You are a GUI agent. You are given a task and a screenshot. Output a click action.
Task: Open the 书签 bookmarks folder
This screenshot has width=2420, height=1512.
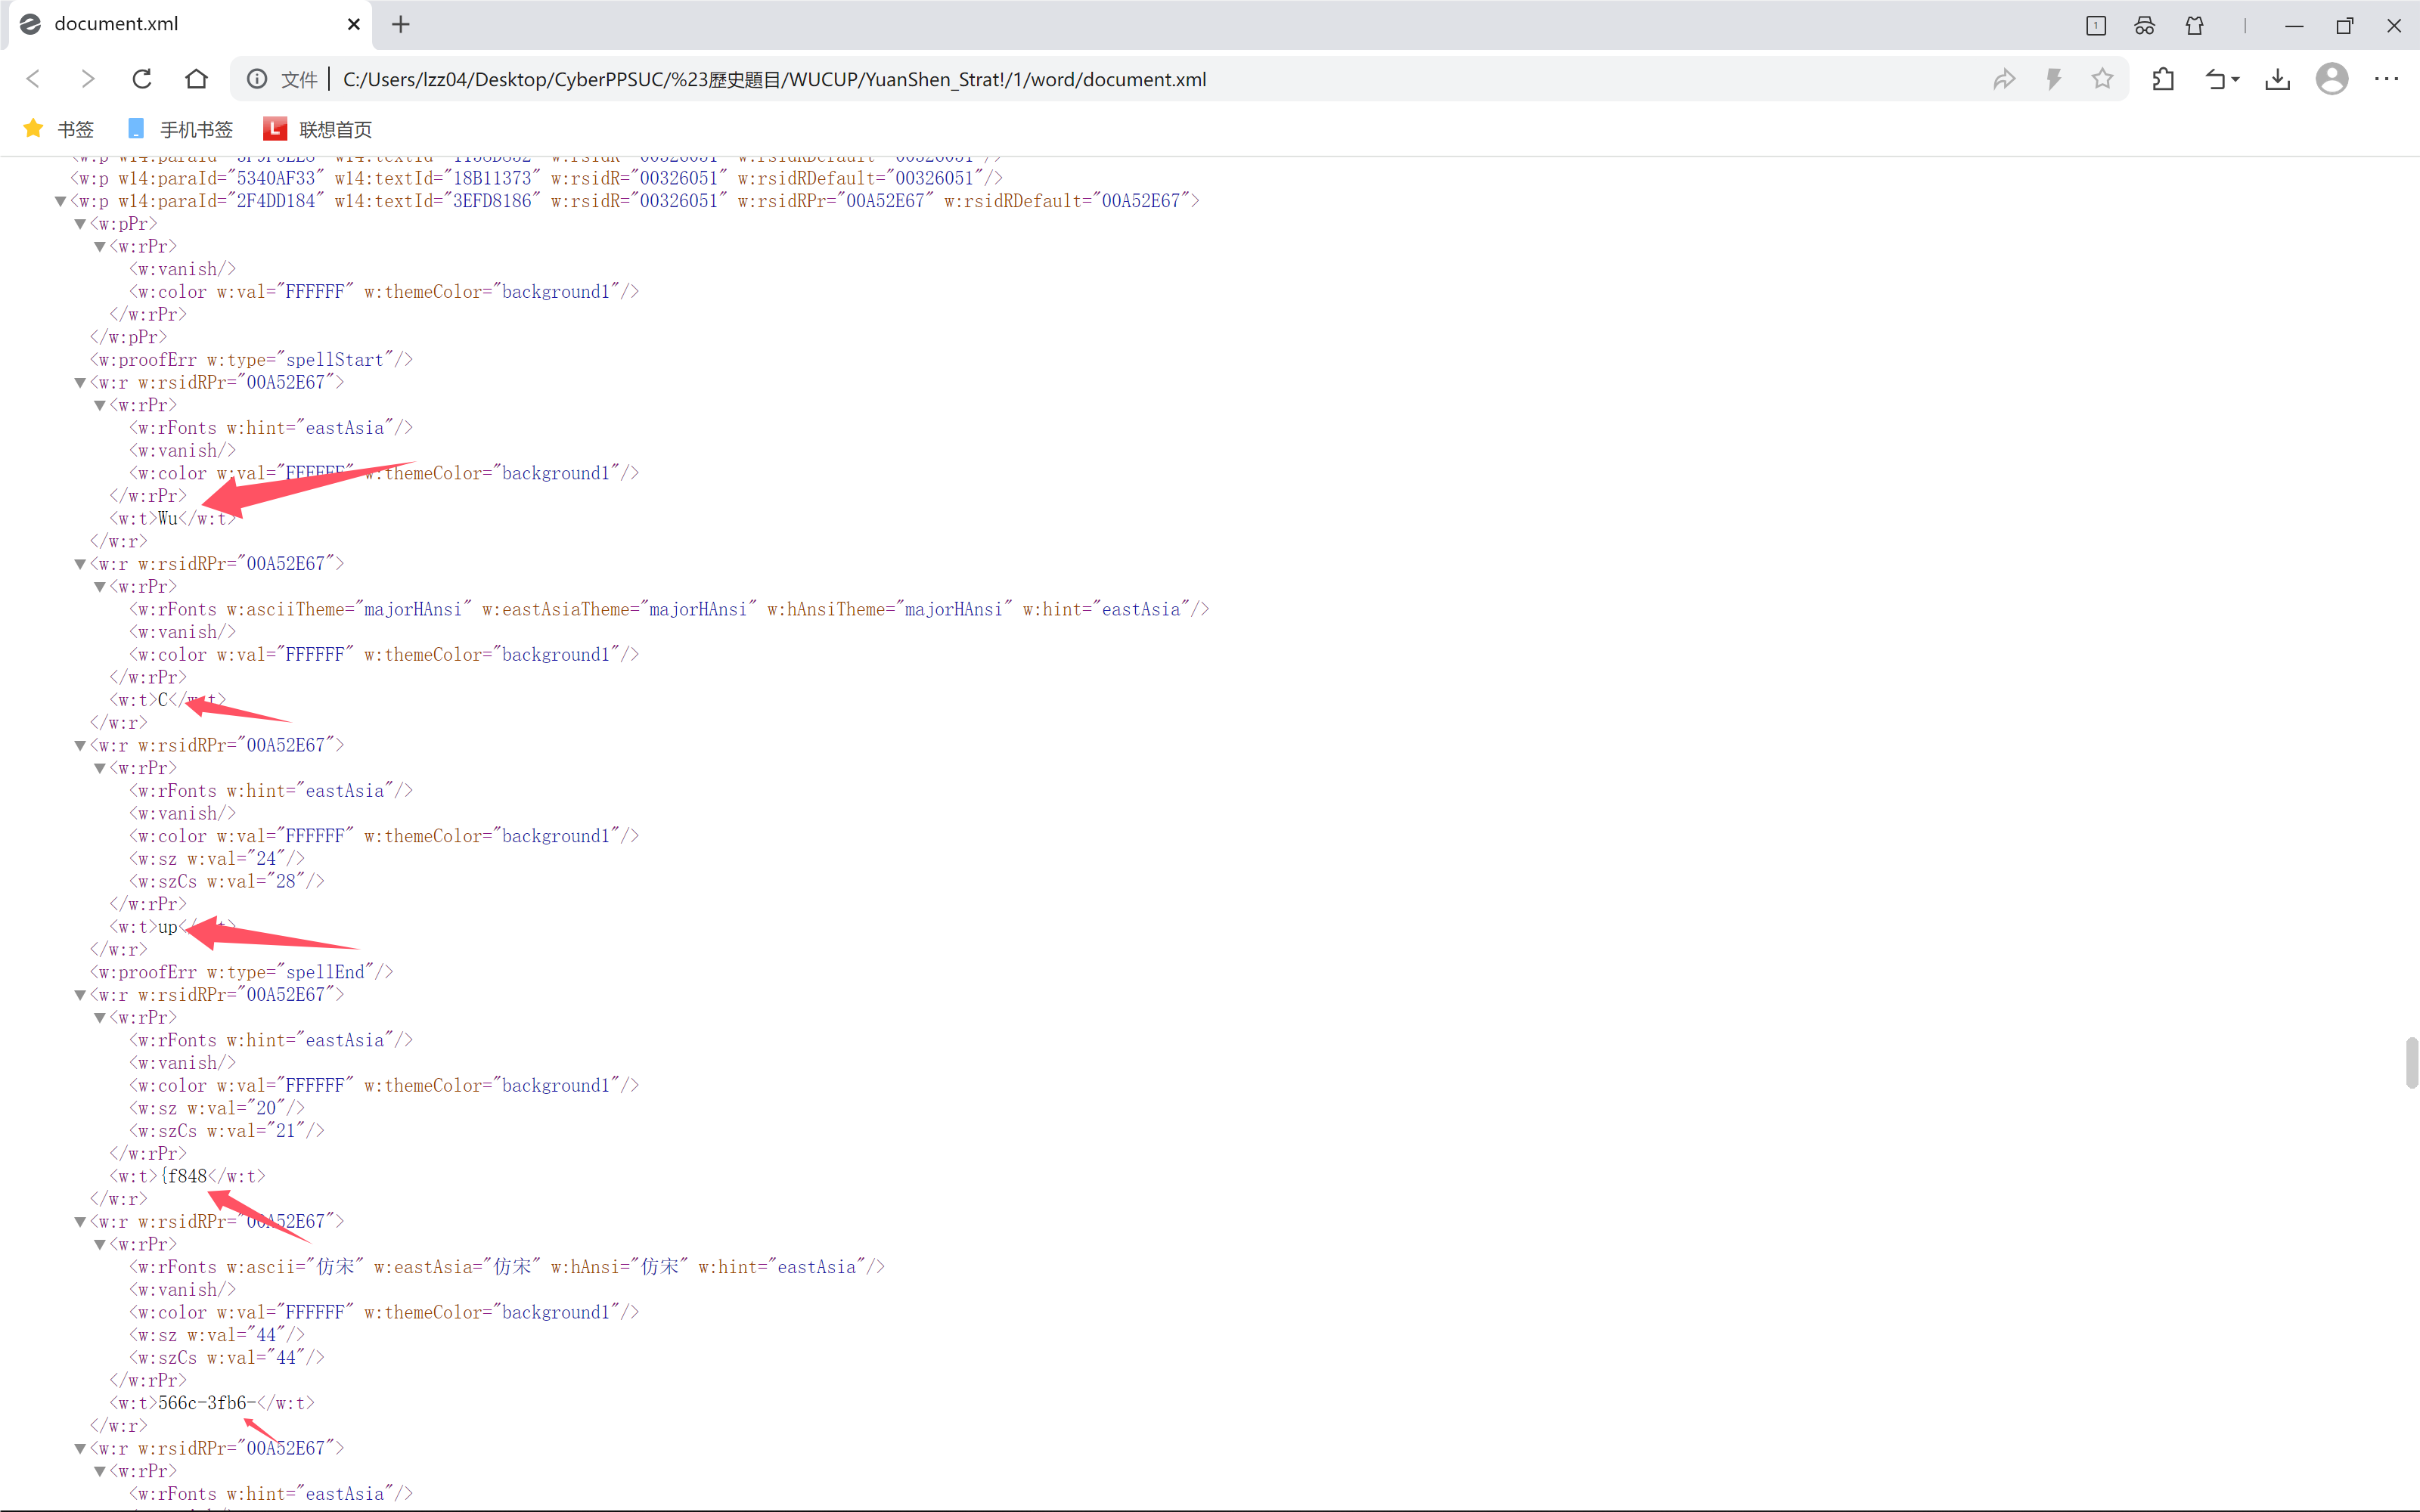(x=59, y=129)
